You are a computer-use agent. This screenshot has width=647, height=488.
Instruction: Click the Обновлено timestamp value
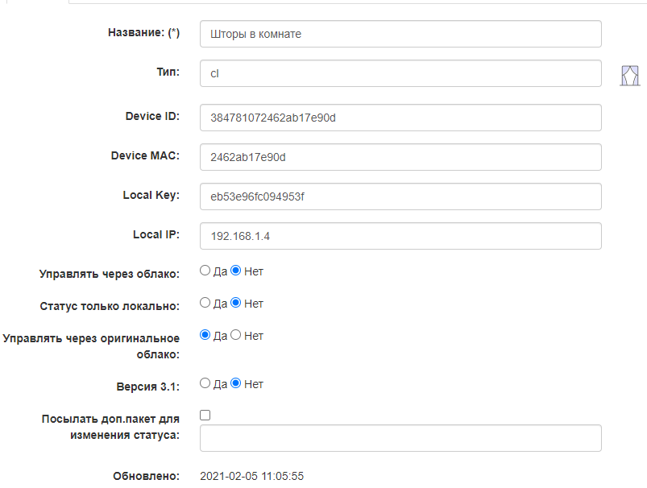[251, 477]
